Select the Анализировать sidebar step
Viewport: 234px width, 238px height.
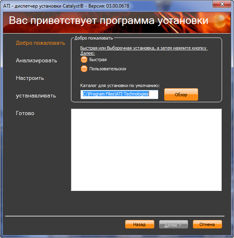click(37, 61)
